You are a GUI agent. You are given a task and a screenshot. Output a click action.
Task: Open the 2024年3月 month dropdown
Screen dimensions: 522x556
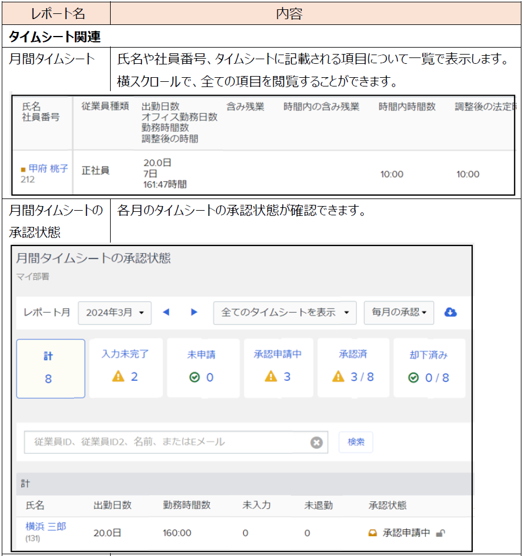pyautogui.click(x=115, y=312)
